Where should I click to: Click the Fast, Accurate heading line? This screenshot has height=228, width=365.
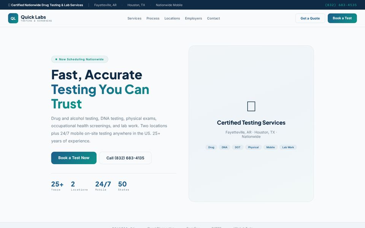pyautogui.click(x=97, y=75)
